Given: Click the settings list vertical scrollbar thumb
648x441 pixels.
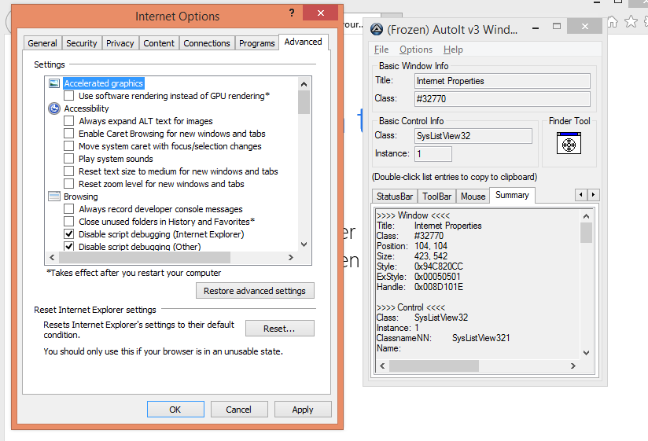Looking at the screenshot, I should [x=304, y=102].
